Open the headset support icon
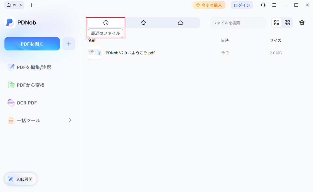 [263, 5]
